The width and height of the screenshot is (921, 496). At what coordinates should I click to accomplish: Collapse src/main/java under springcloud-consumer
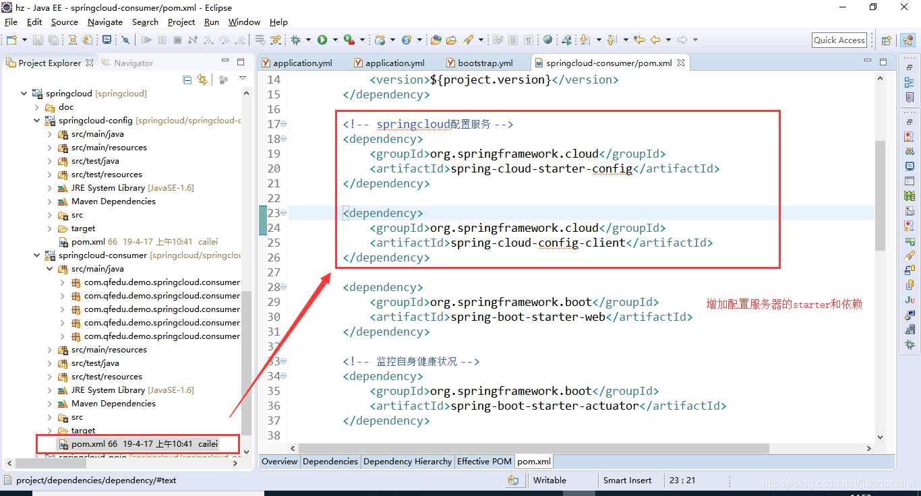[50, 269]
